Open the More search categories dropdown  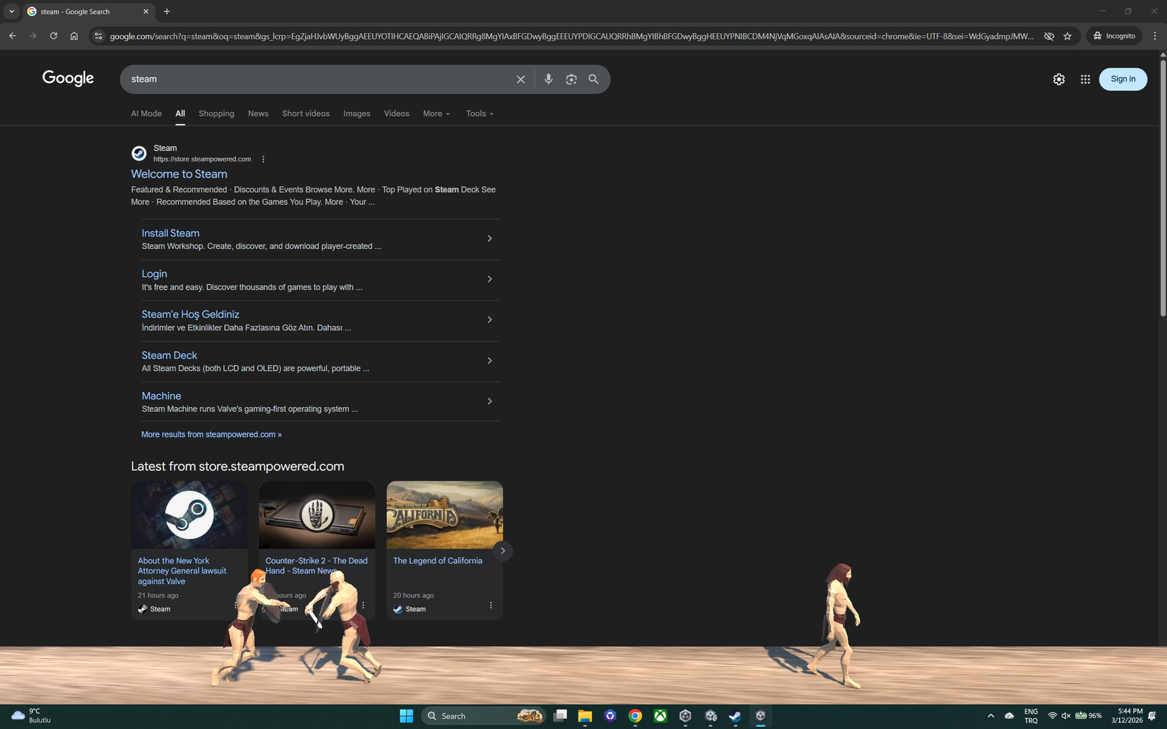(436, 113)
